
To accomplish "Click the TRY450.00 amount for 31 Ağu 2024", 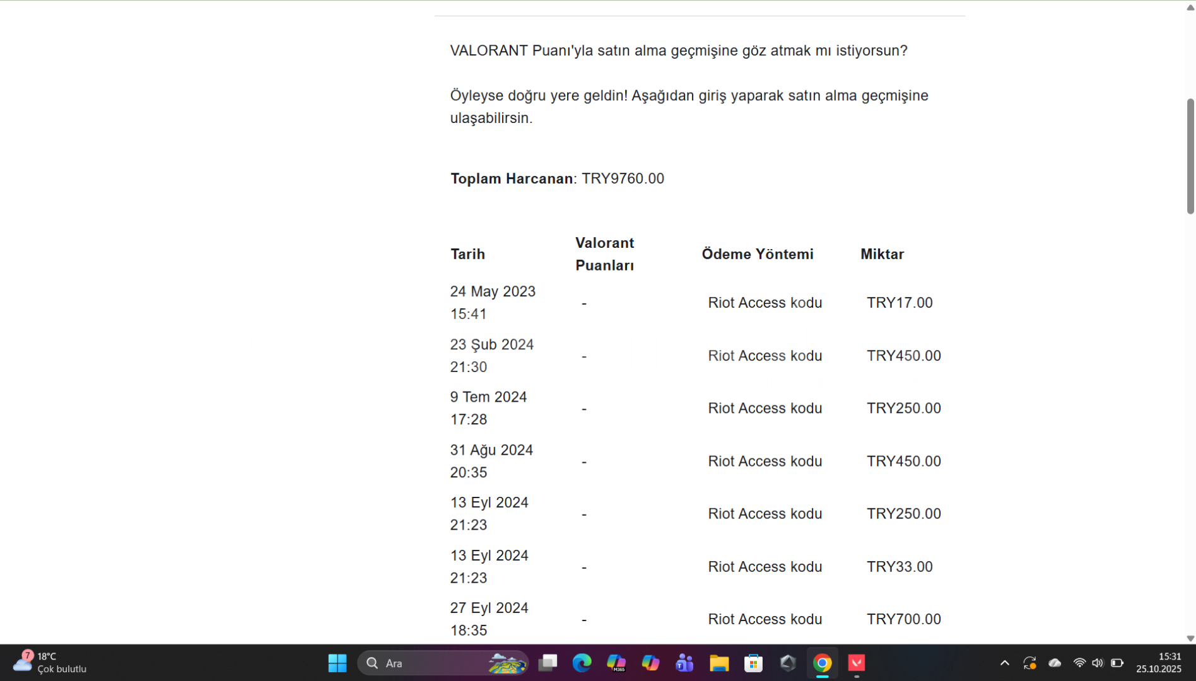I will 904,461.
